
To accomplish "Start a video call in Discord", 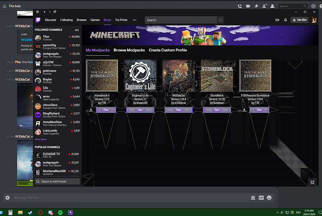I will point(248,6).
